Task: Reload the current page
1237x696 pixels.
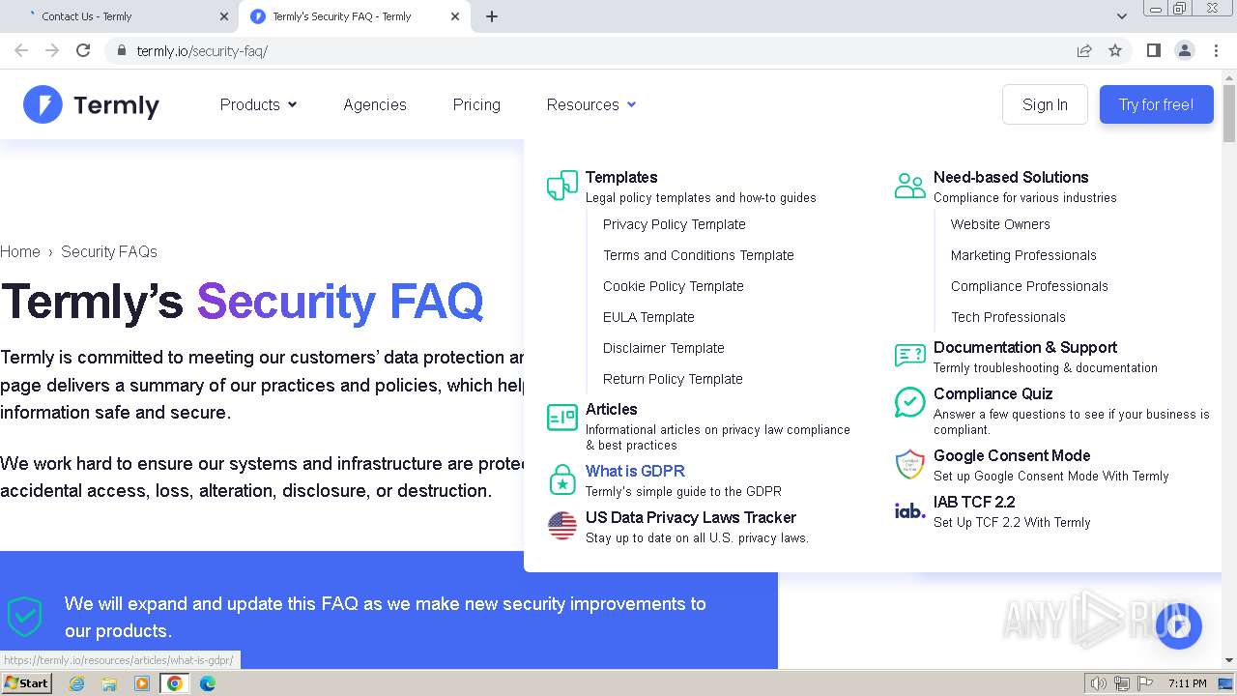Action: coord(83,50)
